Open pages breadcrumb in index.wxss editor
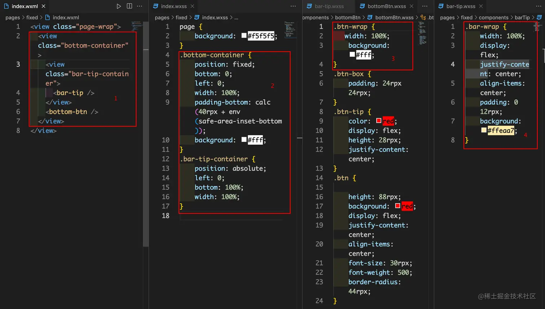Image resolution: width=545 pixels, height=309 pixels. coord(162,17)
